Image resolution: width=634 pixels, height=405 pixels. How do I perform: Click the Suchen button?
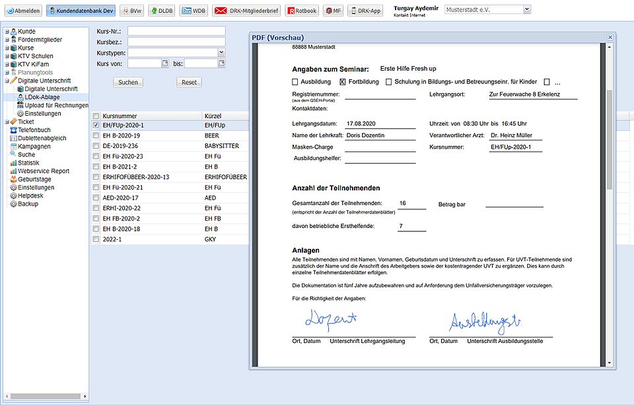click(128, 83)
